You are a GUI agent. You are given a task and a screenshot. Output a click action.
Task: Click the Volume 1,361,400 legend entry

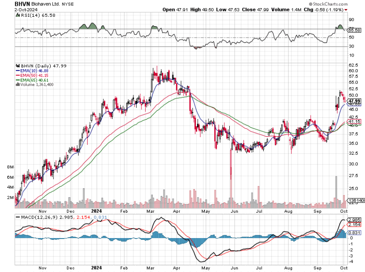[37, 85]
